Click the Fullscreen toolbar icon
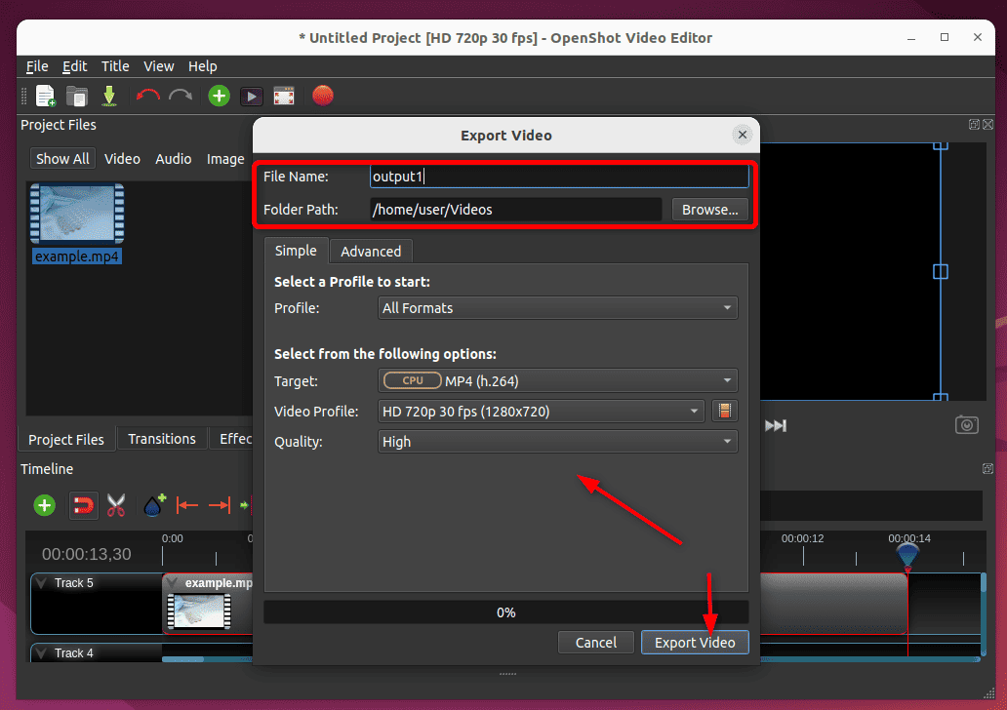The image size is (1007, 710). click(284, 97)
